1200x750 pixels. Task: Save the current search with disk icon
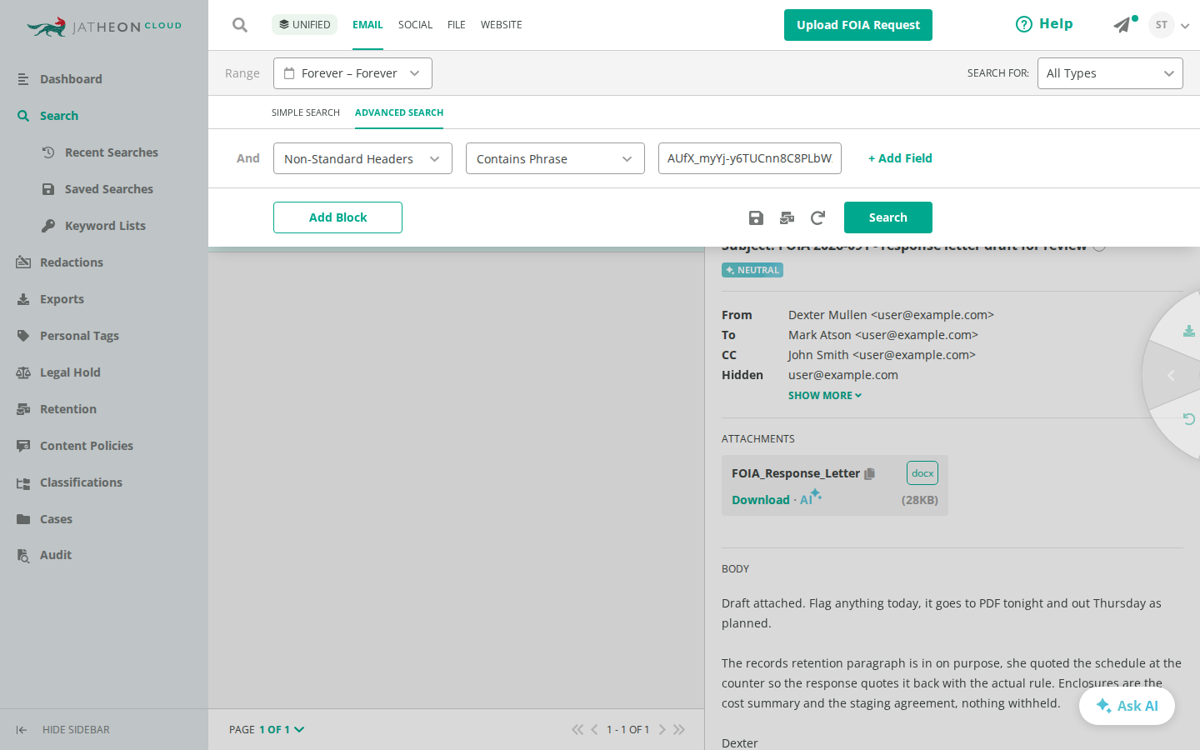[756, 217]
